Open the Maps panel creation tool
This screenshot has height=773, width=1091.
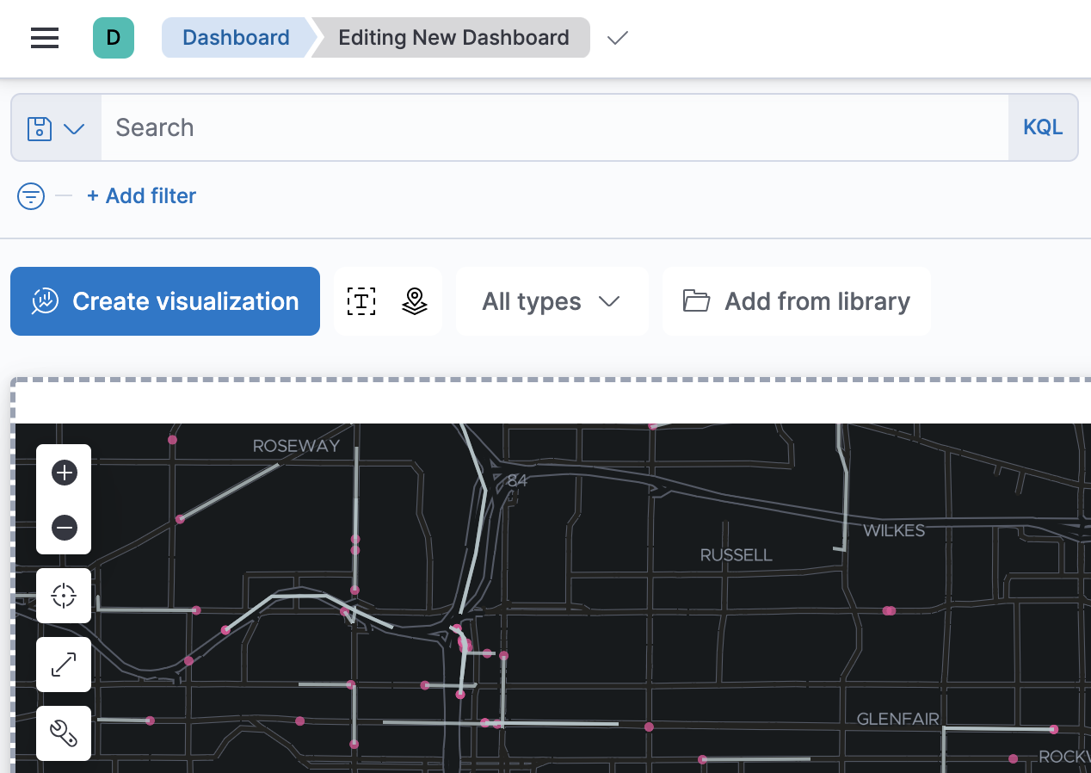click(415, 301)
